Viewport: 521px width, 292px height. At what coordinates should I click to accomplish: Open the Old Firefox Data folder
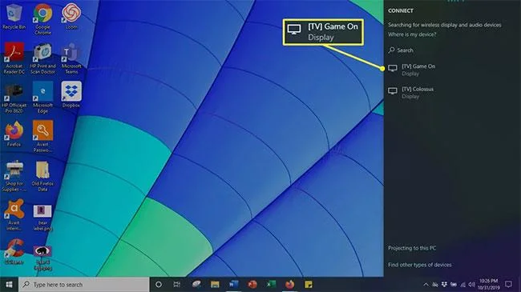click(x=42, y=176)
